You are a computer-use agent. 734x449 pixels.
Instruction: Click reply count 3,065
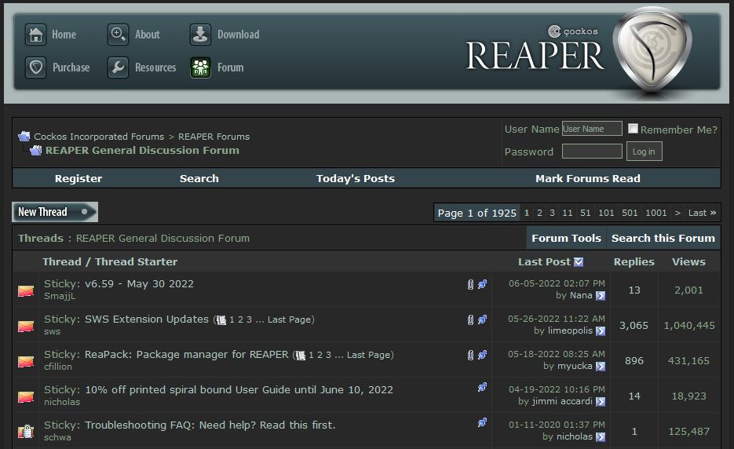634,326
